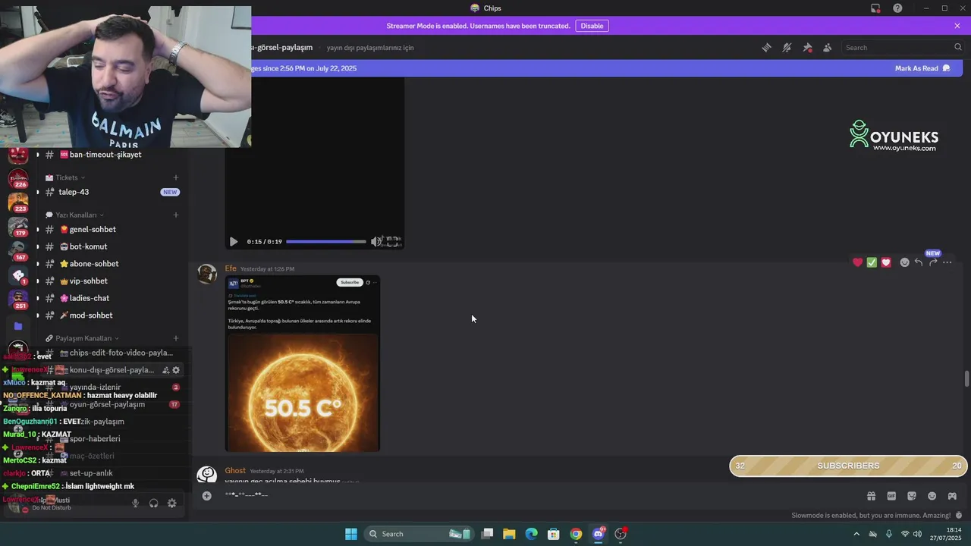Open the server folder icon
This screenshot has width=971, height=546.
pyautogui.click(x=18, y=326)
